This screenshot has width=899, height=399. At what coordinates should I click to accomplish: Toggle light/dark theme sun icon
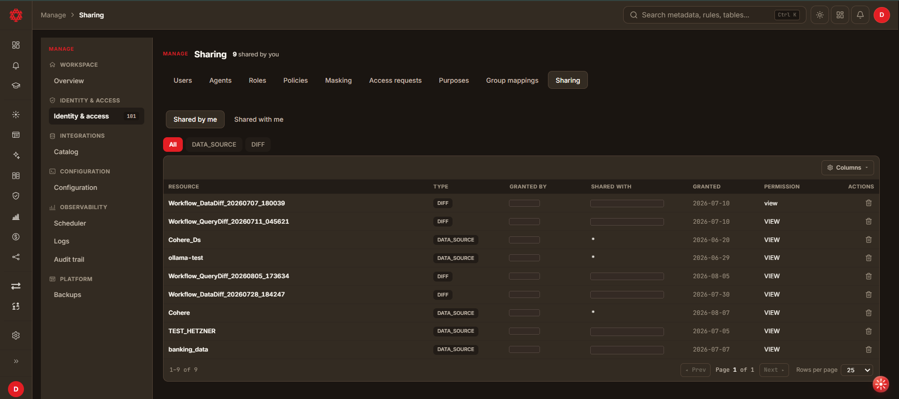pos(820,15)
